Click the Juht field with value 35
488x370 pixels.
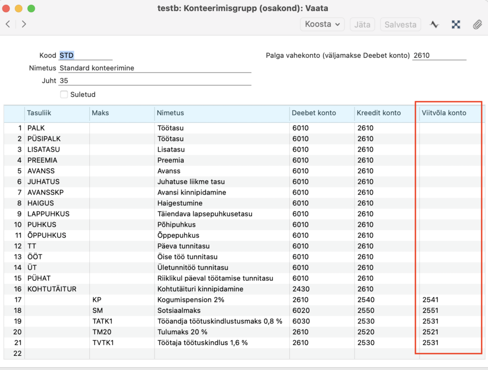(x=154, y=81)
